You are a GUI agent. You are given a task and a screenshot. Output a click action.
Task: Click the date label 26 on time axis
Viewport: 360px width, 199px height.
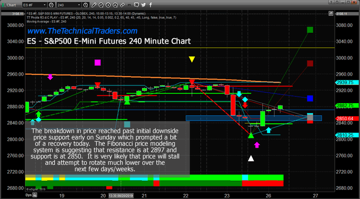[x=268, y=196]
